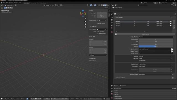Expand the Collections panel
This screenshot has width=177, height=100.
(x=92, y=58)
